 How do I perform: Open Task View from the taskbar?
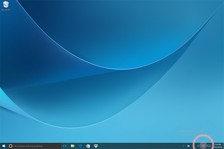pos(65,146)
